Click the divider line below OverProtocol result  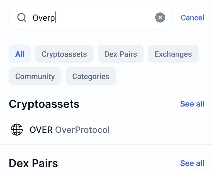pyautogui.click(x=106, y=144)
